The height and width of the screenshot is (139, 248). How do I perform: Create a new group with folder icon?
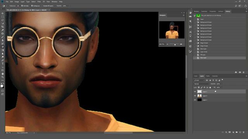[237, 132]
